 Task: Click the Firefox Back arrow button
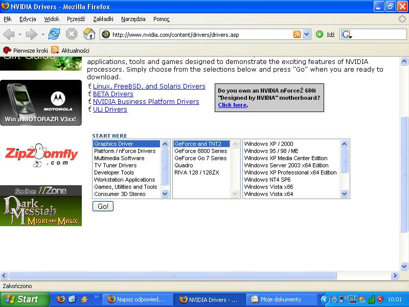point(9,34)
